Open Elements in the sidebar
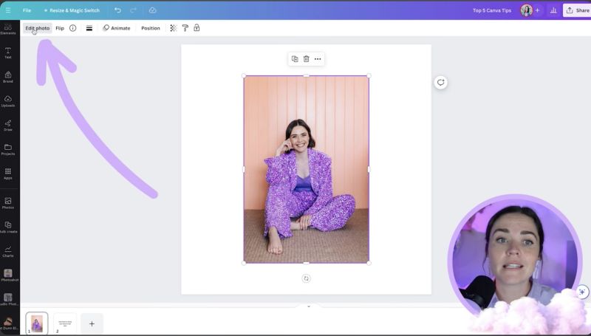This screenshot has width=591, height=336. click(8, 29)
